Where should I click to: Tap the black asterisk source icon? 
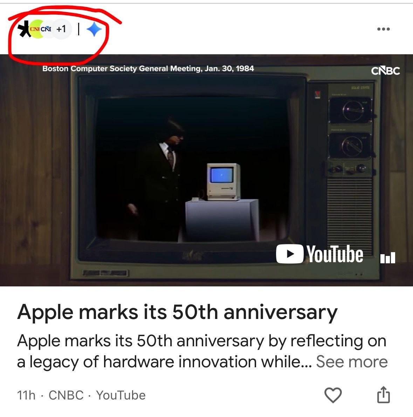(x=24, y=29)
